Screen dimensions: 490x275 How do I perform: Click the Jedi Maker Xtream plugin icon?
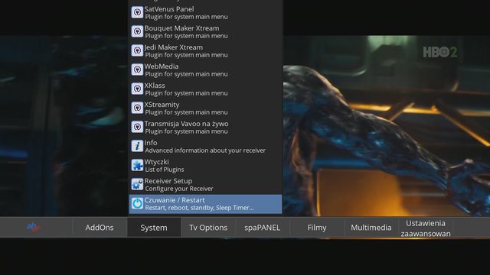coord(137,50)
